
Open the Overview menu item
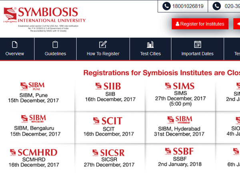click(15, 54)
